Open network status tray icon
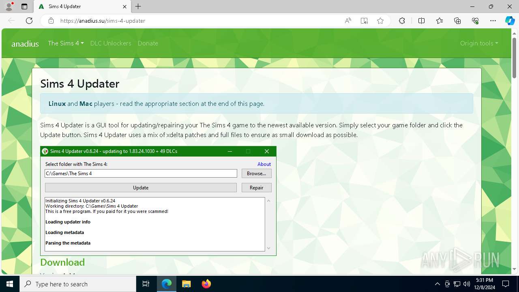The height and width of the screenshot is (292, 519). pyautogui.click(x=457, y=284)
